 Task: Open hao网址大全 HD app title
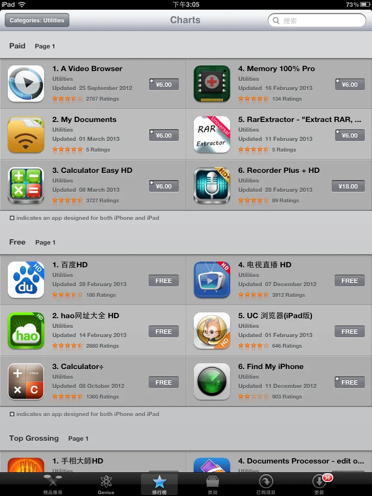tap(86, 315)
